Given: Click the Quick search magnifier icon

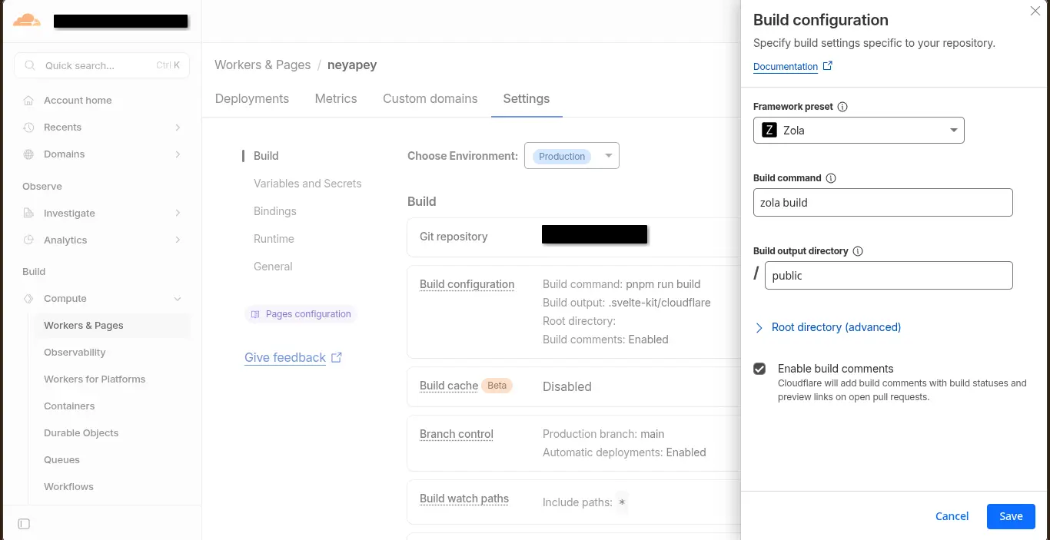Looking at the screenshot, I should 30,65.
